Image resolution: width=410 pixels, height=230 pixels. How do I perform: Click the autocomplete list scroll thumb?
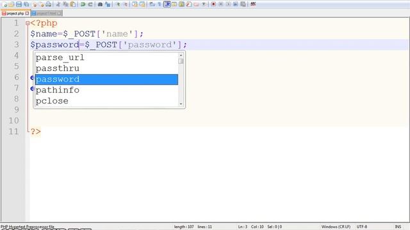[x=181, y=61]
